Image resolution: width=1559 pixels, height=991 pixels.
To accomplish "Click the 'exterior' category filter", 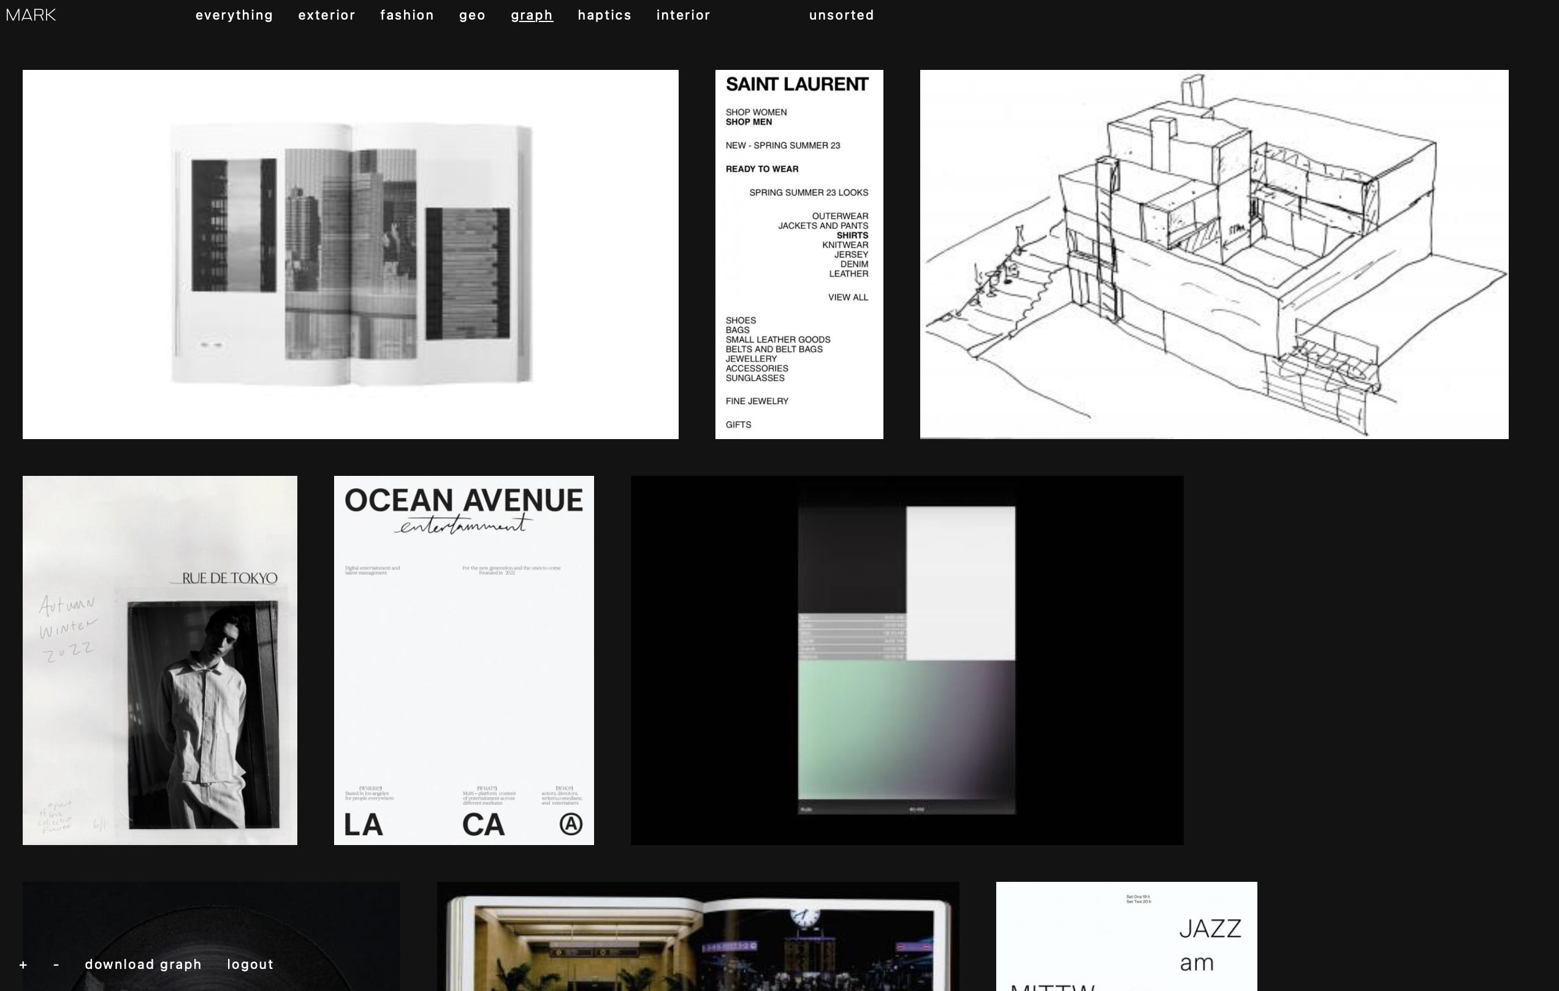I will (325, 15).
